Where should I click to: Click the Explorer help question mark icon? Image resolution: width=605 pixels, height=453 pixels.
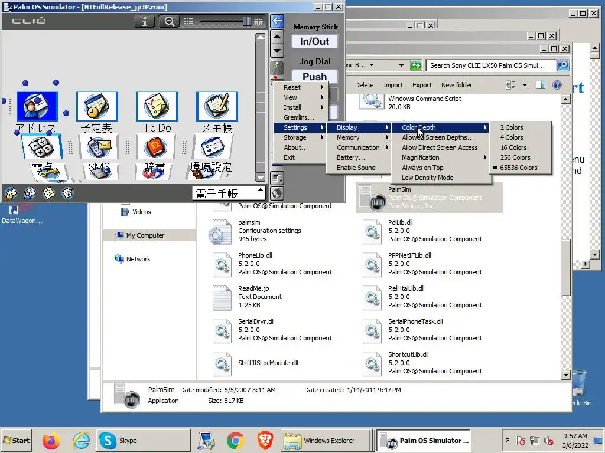click(x=557, y=85)
